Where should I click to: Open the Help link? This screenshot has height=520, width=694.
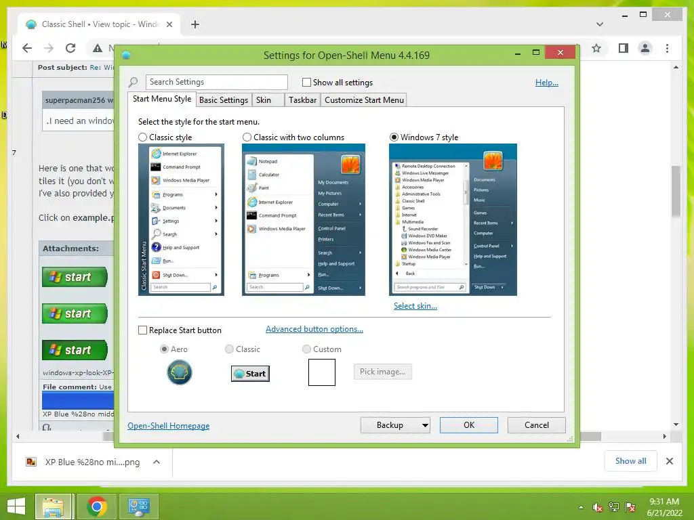(547, 83)
